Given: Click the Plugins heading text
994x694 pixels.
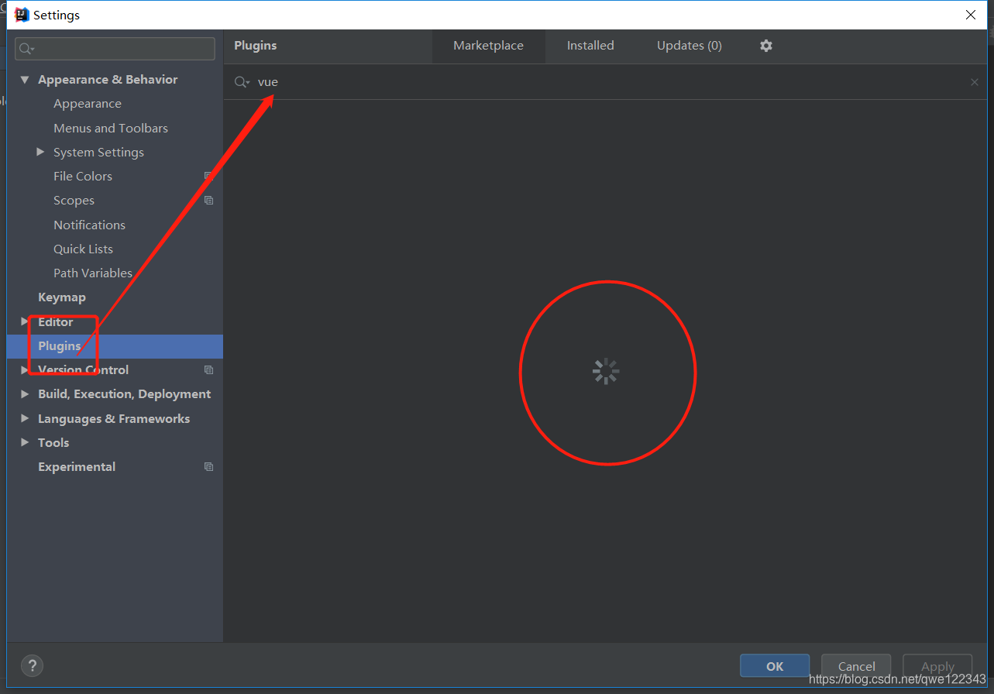Looking at the screenshot, I should tap(256, 46).
